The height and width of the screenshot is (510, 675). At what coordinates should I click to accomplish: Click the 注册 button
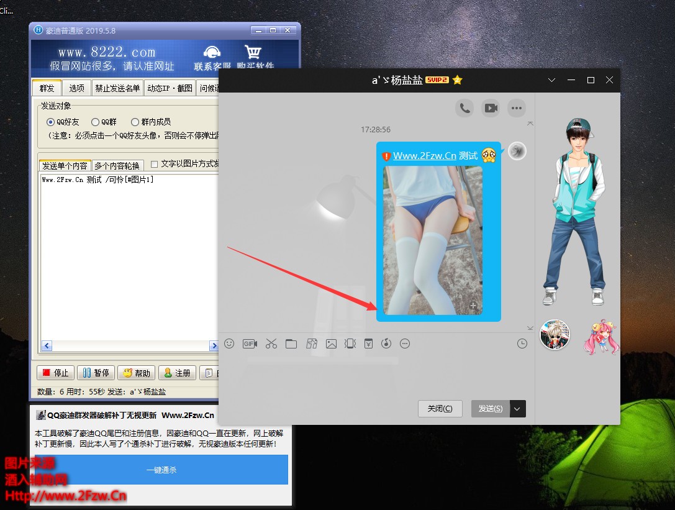177,373
